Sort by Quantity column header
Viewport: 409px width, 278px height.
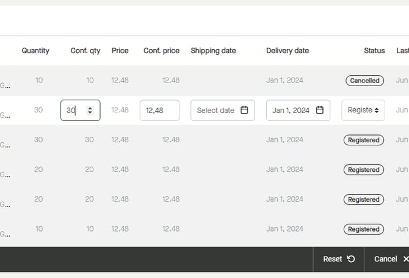tap(35, 51)
